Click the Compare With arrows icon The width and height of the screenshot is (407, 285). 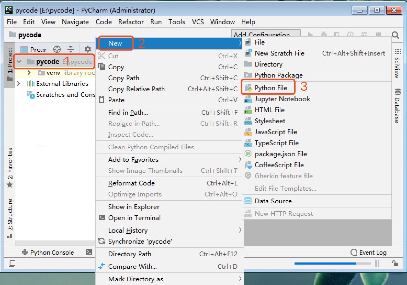point(101,266)
